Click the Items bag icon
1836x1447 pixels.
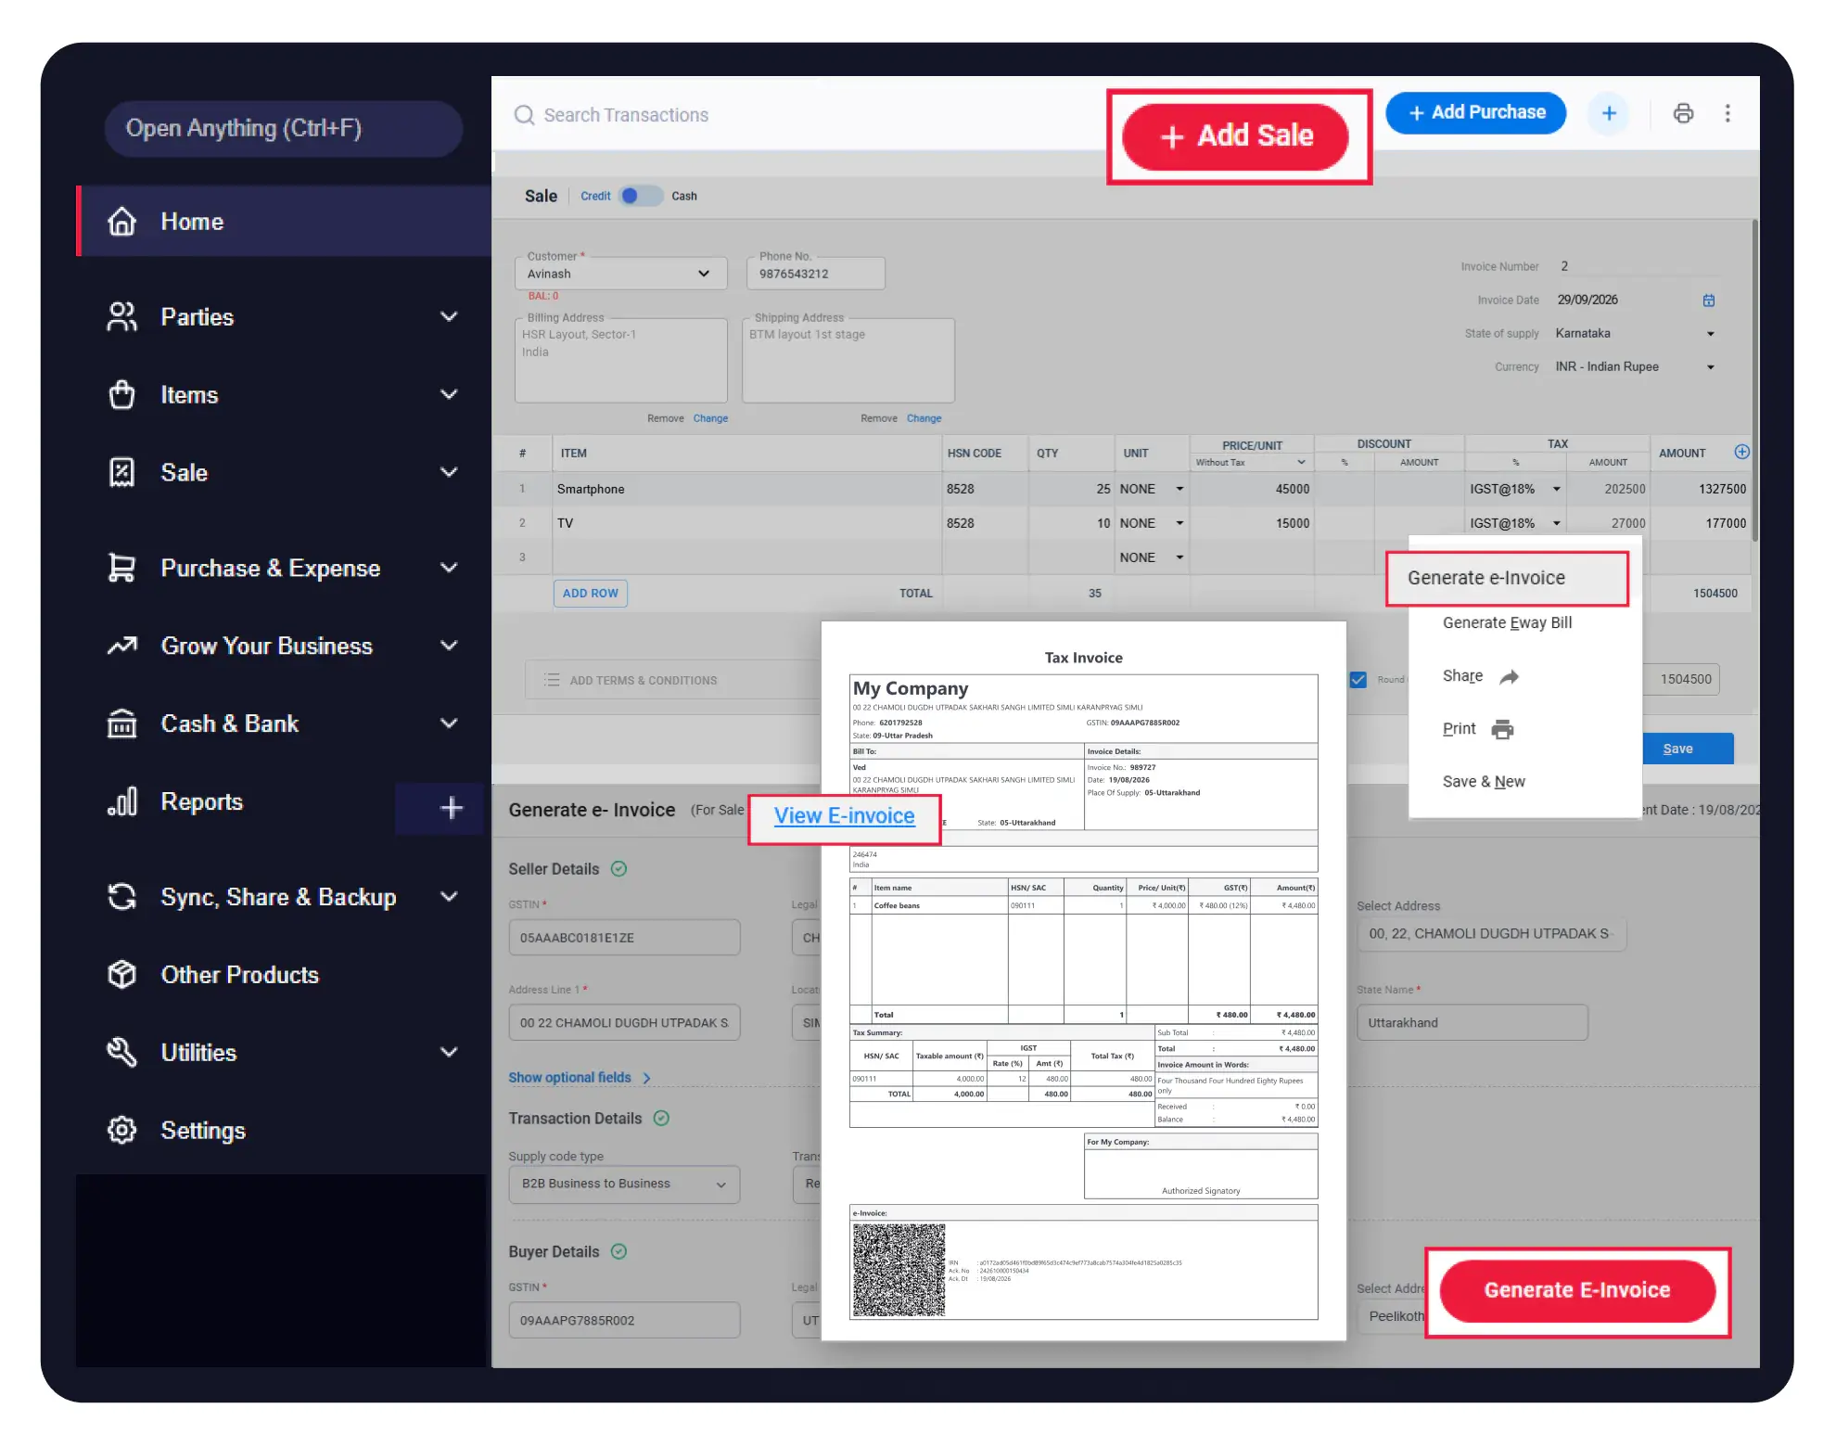click(x=122, y=394)
